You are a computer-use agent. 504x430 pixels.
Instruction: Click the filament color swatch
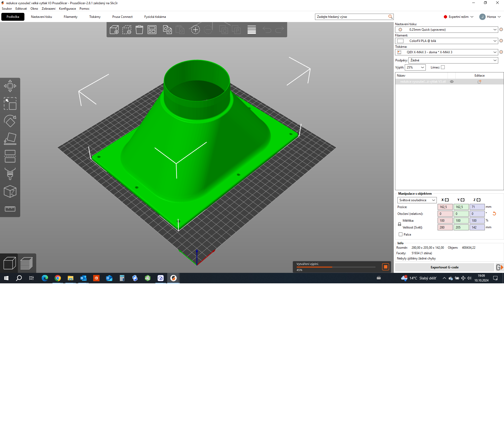click(x=400, y=41)
